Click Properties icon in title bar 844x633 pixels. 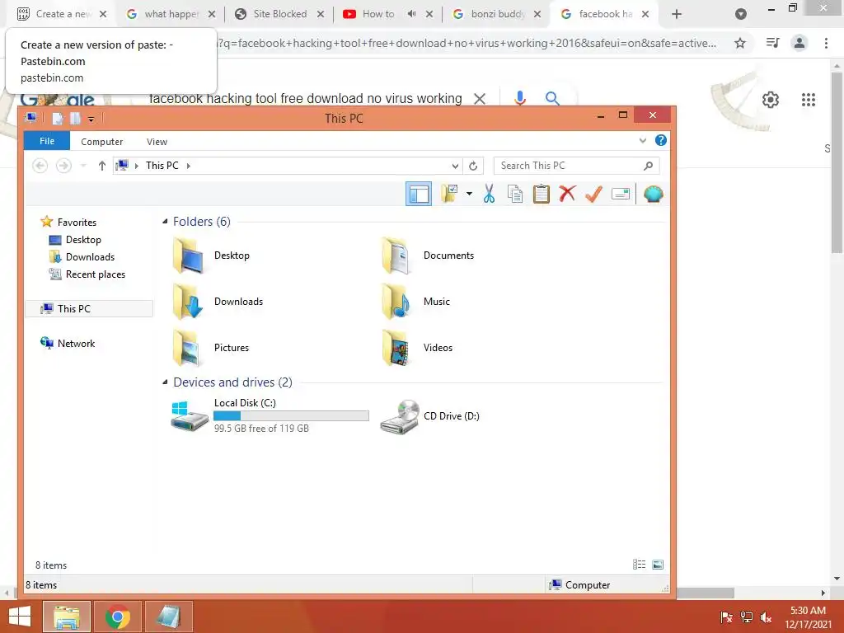(x=57, y=119)
